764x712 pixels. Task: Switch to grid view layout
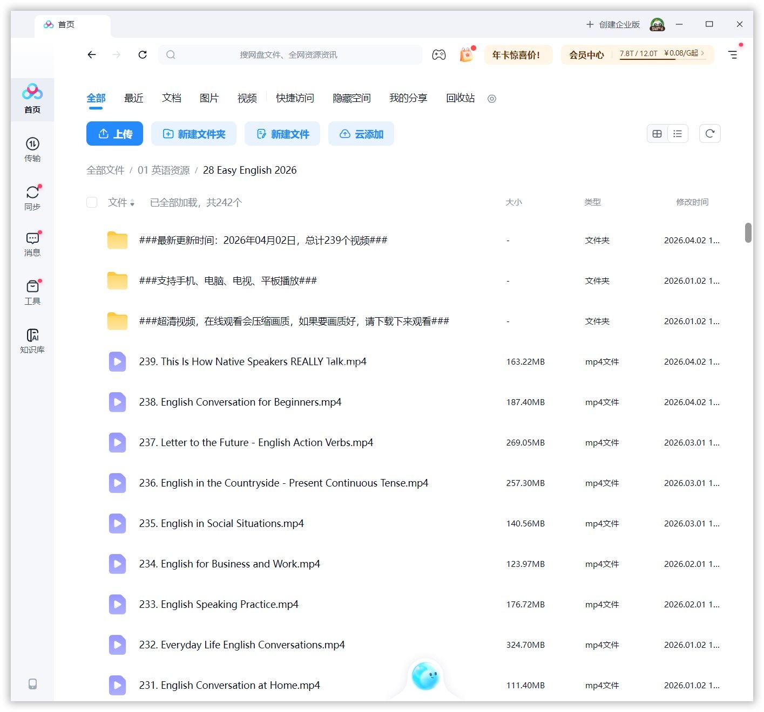point(657,134)
